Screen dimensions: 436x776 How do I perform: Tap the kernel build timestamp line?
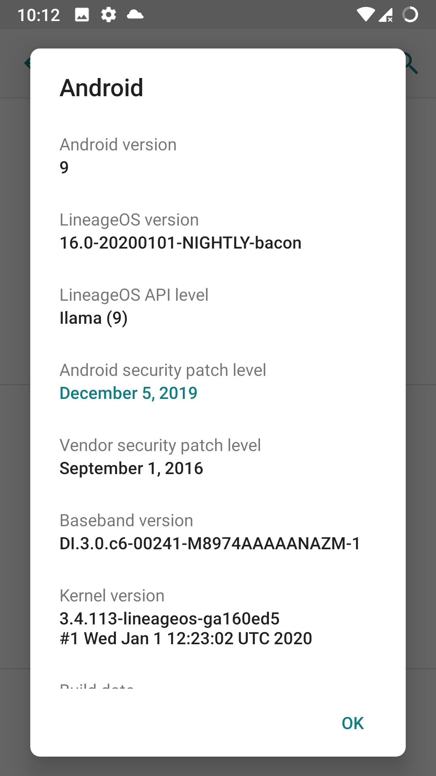point(186,639)
